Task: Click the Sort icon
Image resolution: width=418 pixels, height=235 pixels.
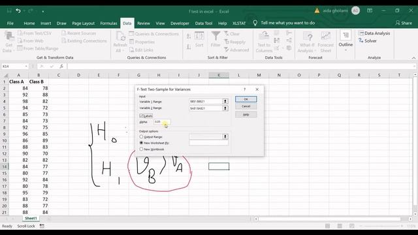Action: coord(199,37)
